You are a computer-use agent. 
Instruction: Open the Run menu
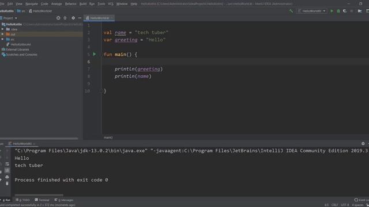click(x=92, y=4)
